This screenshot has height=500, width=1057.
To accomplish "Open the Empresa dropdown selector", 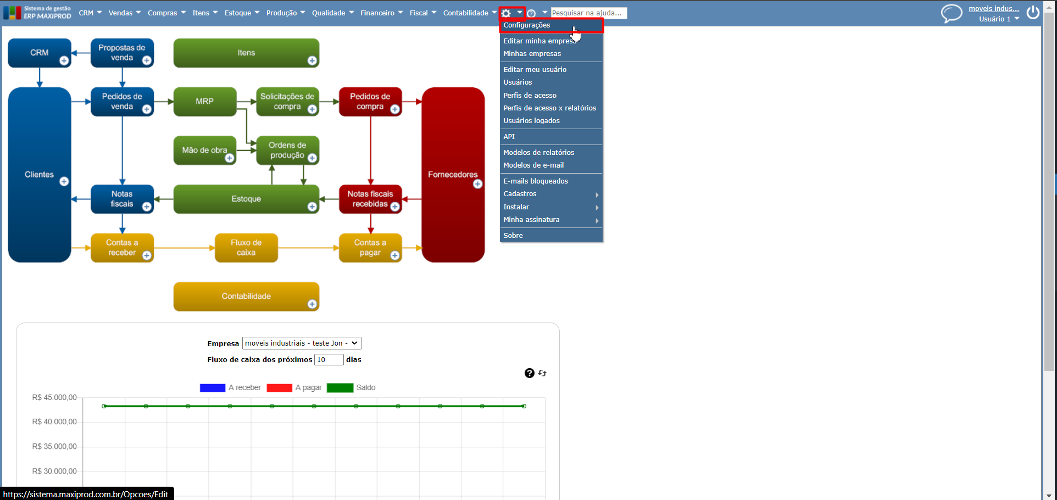I will pos(302,343).
